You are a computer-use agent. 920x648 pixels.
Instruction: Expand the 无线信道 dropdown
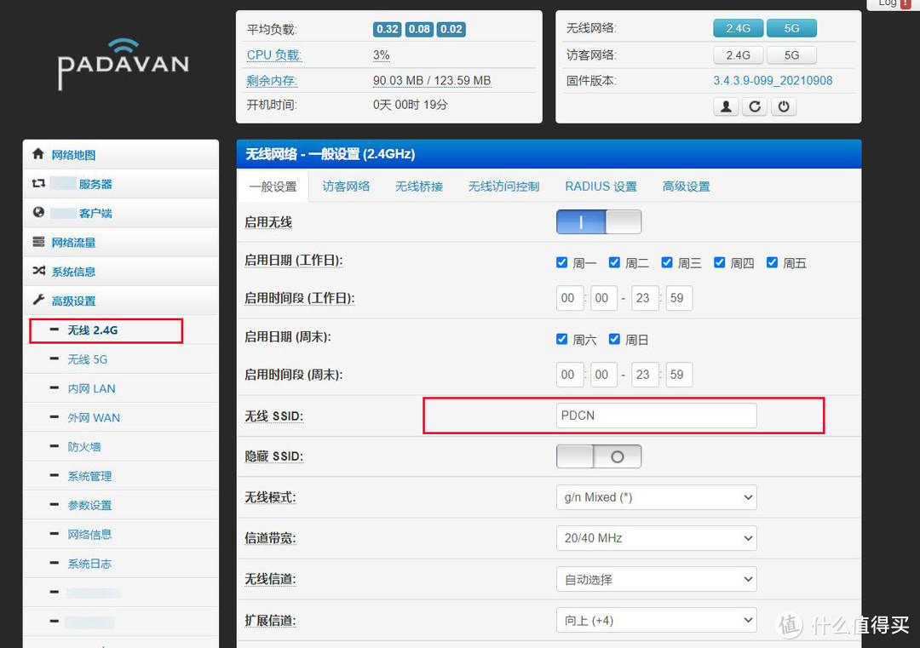coord(655,579)
